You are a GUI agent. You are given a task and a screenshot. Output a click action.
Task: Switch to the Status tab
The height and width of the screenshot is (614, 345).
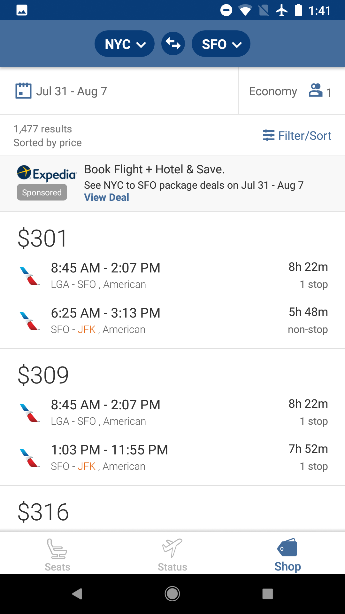click(x=172, y=555)
